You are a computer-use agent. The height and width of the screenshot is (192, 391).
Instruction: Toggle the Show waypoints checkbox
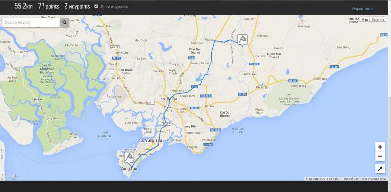[x=96, y=6]
